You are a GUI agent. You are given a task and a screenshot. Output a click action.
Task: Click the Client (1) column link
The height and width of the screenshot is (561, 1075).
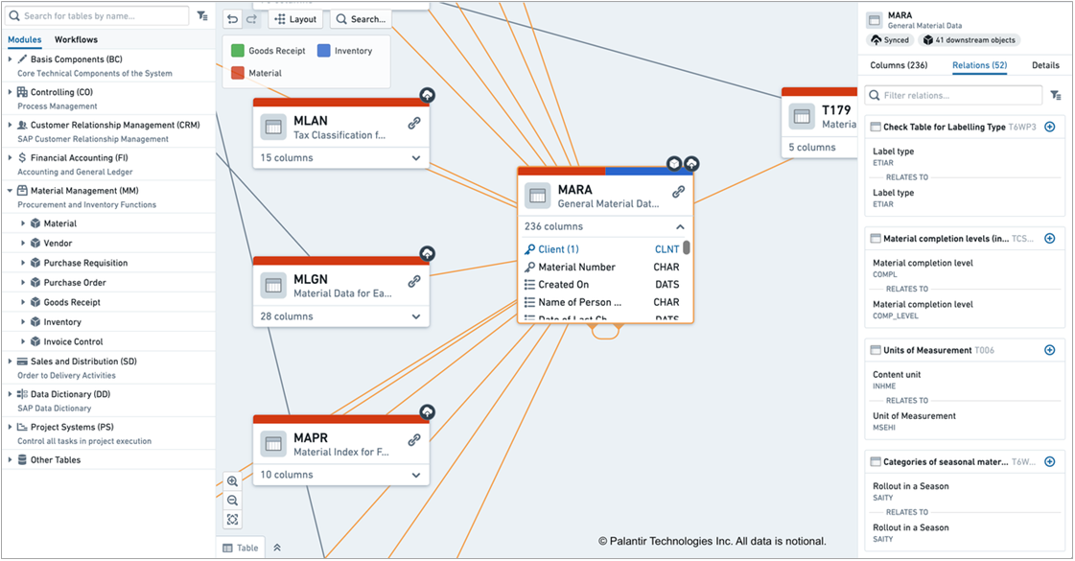pos(558,249)
